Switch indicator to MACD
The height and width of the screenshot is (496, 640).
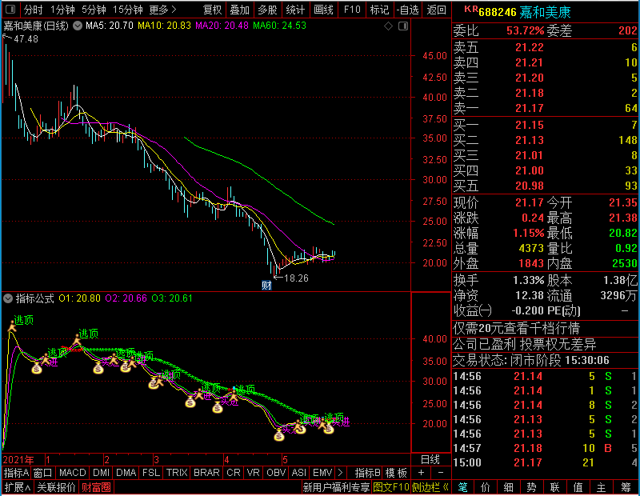tap(72, 473)
